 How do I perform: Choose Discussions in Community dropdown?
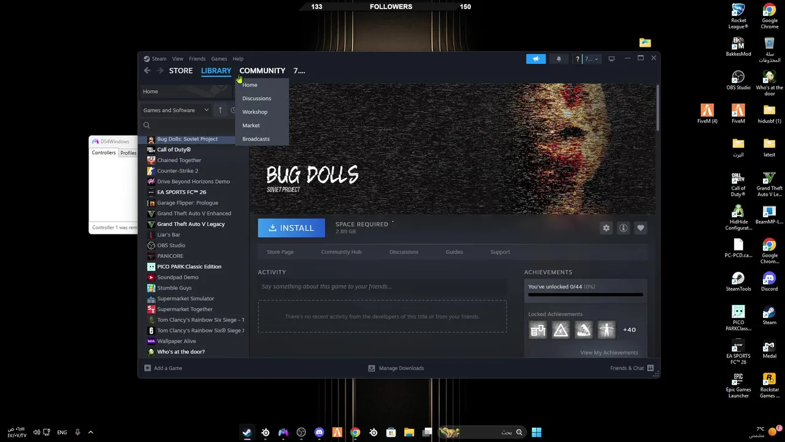[256, 98]
